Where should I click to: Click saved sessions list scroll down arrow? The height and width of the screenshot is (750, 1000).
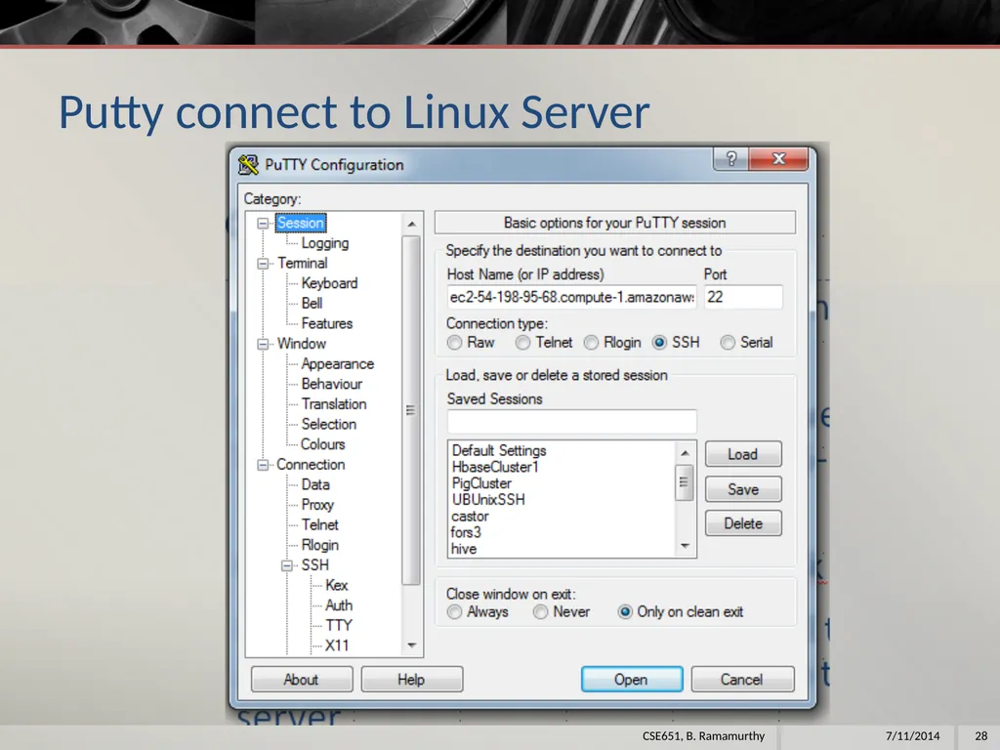(x=685, y=546)
